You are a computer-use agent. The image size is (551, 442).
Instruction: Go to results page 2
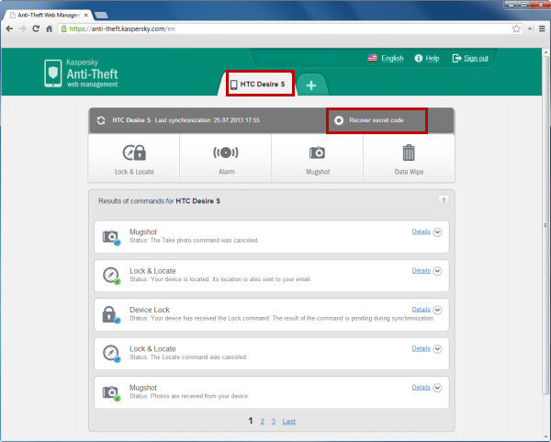262,421
